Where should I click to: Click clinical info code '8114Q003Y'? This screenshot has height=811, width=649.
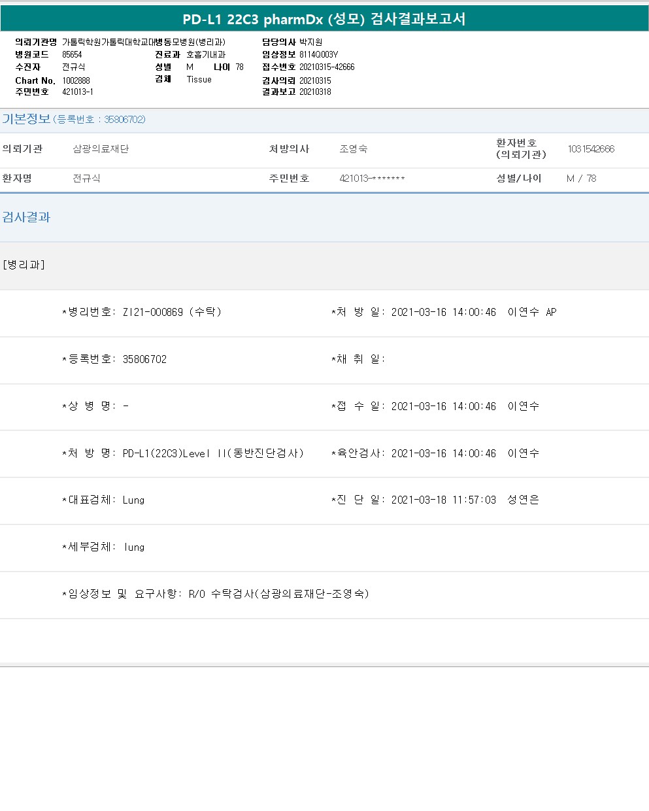[x=318, y=55]
